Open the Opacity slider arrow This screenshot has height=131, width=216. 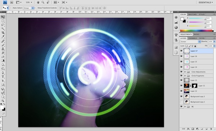point(214,41)
